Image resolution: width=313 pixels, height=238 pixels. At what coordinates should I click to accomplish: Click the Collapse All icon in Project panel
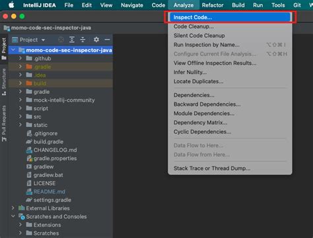(x=83, y=40)
